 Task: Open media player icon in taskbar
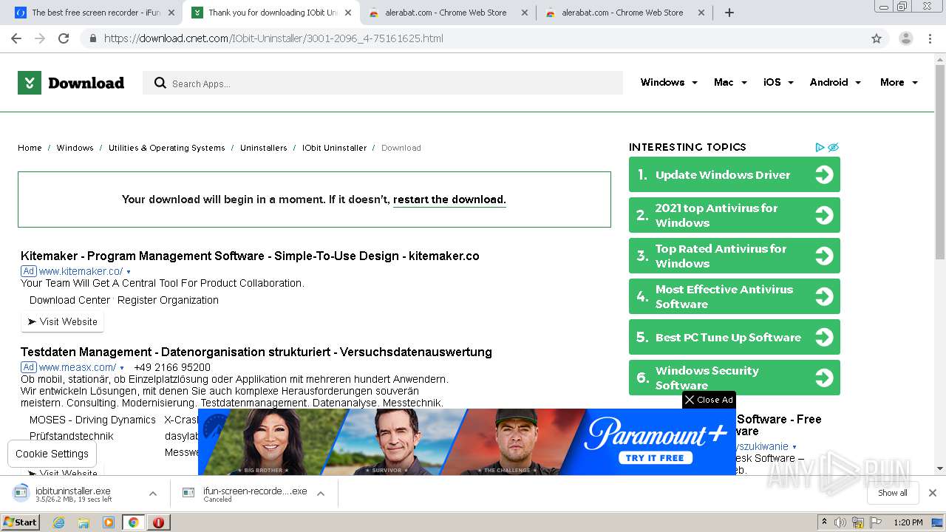[x=109, y=522]
